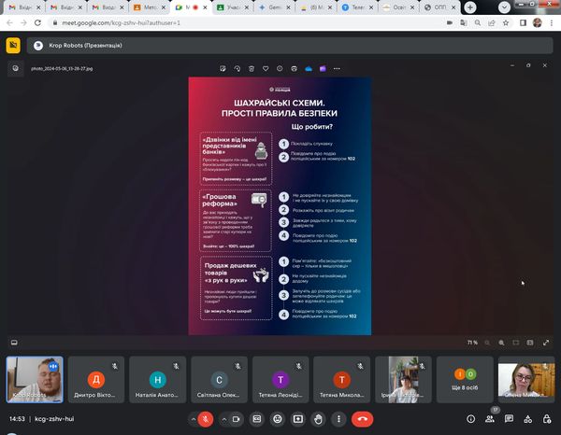Leave the call with red hang-up button
The image size is (561, 435).
pos(364,419)
